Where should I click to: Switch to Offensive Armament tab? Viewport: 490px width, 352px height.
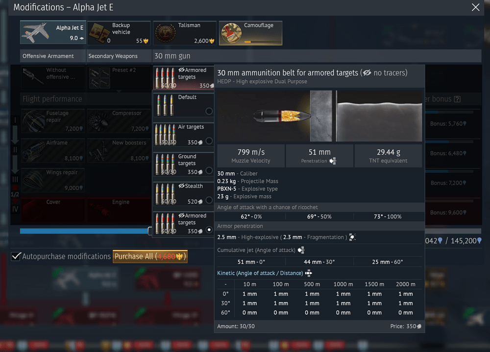tap(53, 56)
